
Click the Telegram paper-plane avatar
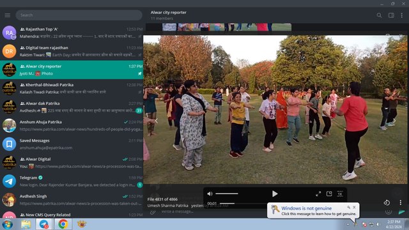(9, 181)
